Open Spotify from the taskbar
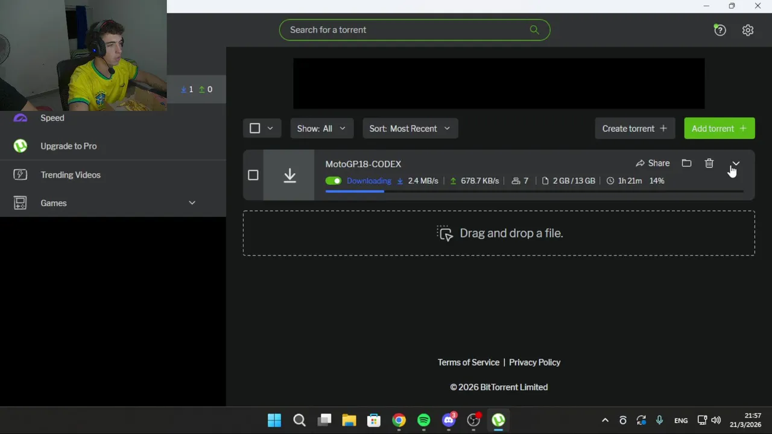This screenshot has width=772, height=434. [x=424, y=420]
